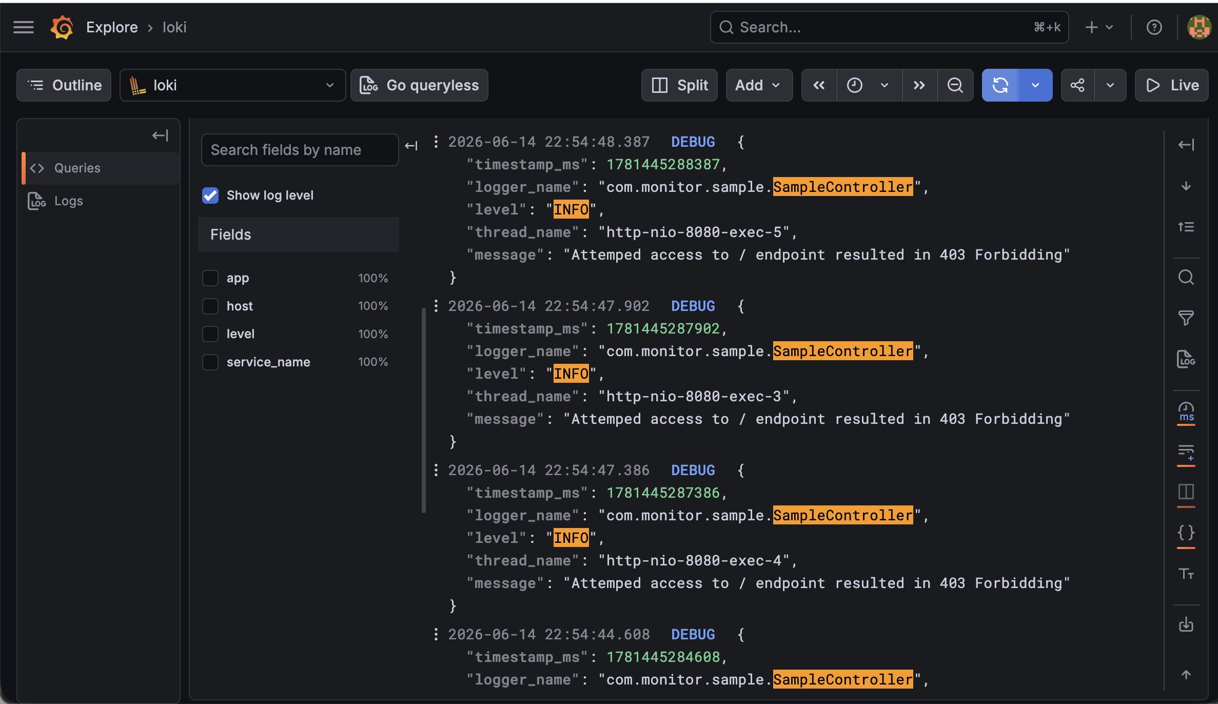Click thread name http-nio-8080-exec-5

(694, 232)
